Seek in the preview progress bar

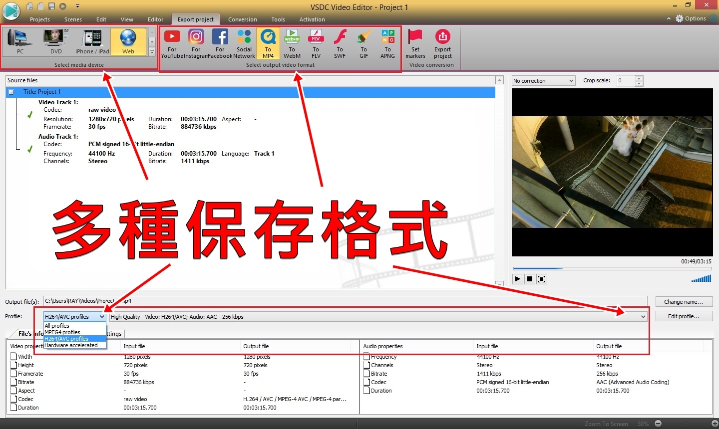coord(612,268)
